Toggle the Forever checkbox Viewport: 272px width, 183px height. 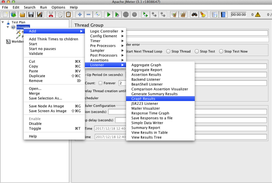(x=100, y=83)
